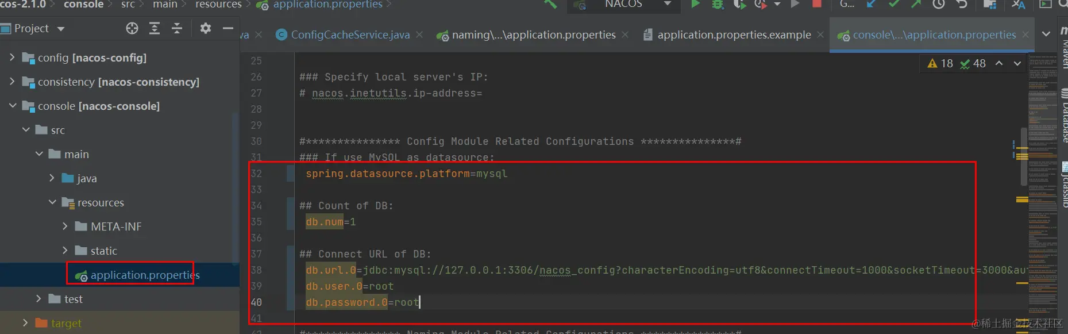
Task: Expand all in Project panel
Action: click(155, 28)
